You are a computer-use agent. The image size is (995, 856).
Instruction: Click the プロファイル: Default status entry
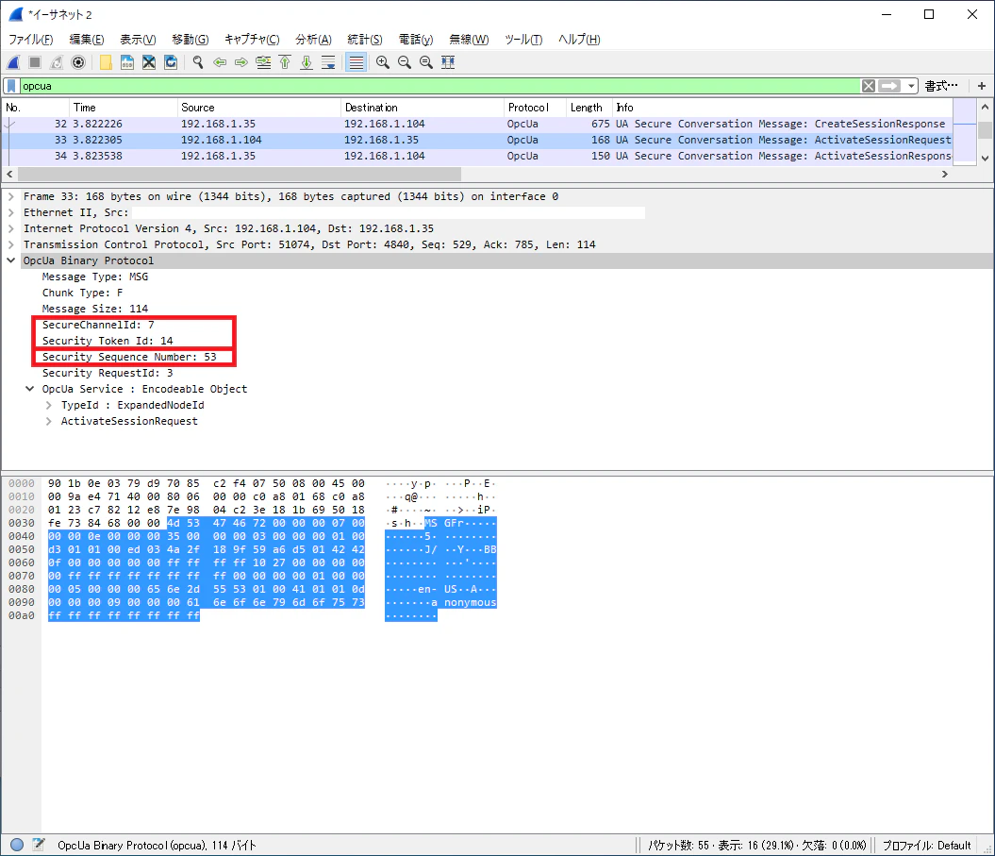[926, 846]
